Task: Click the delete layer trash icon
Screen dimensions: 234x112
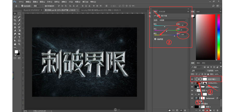Action: click(x=218, y=110)
